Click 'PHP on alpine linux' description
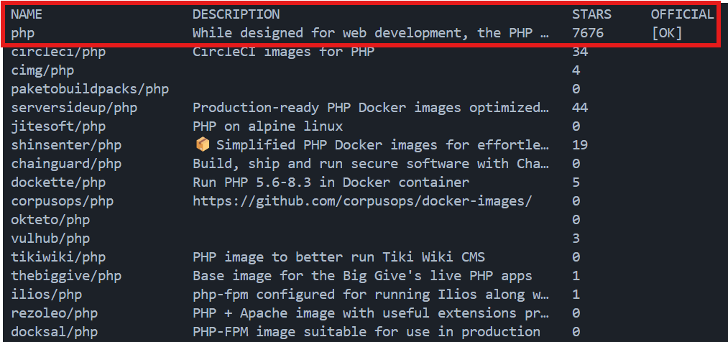The image size is (728, 342). [x=268, y=126]
